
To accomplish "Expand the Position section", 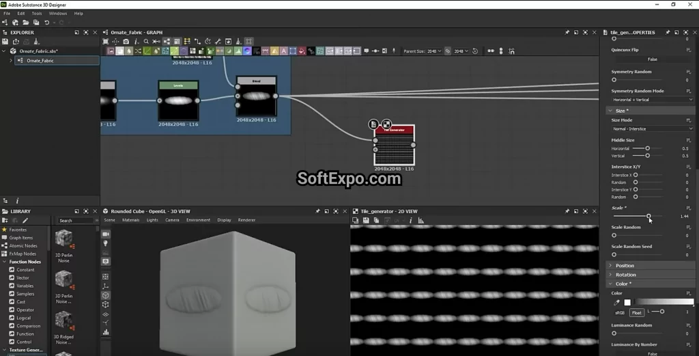I will pyautogui.click(x=610, y=265).
